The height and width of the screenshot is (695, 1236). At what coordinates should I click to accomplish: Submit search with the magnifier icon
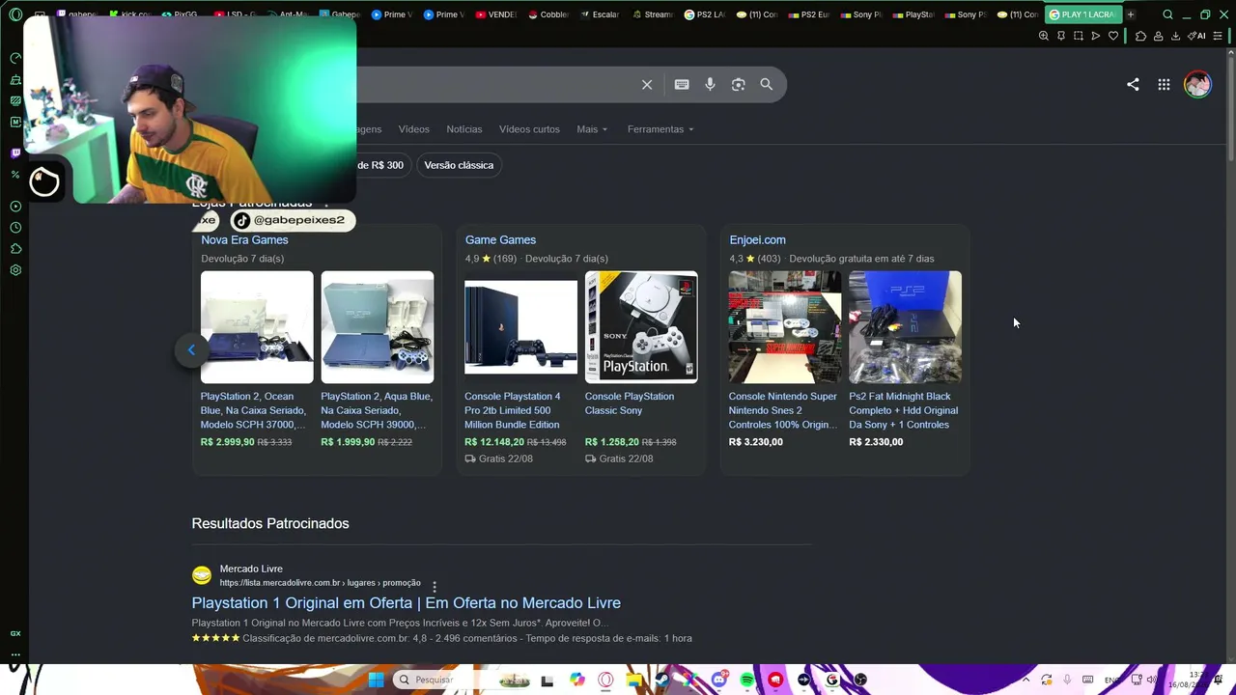coord(767,85)
